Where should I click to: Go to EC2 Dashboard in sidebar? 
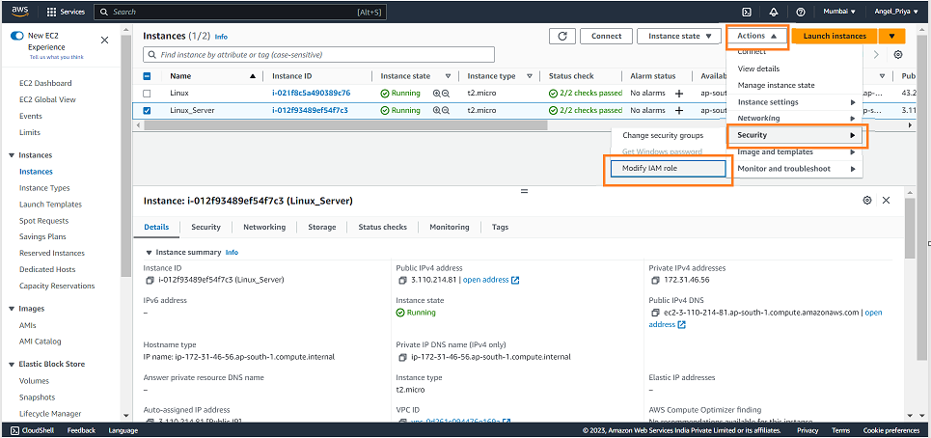point(45,83)
